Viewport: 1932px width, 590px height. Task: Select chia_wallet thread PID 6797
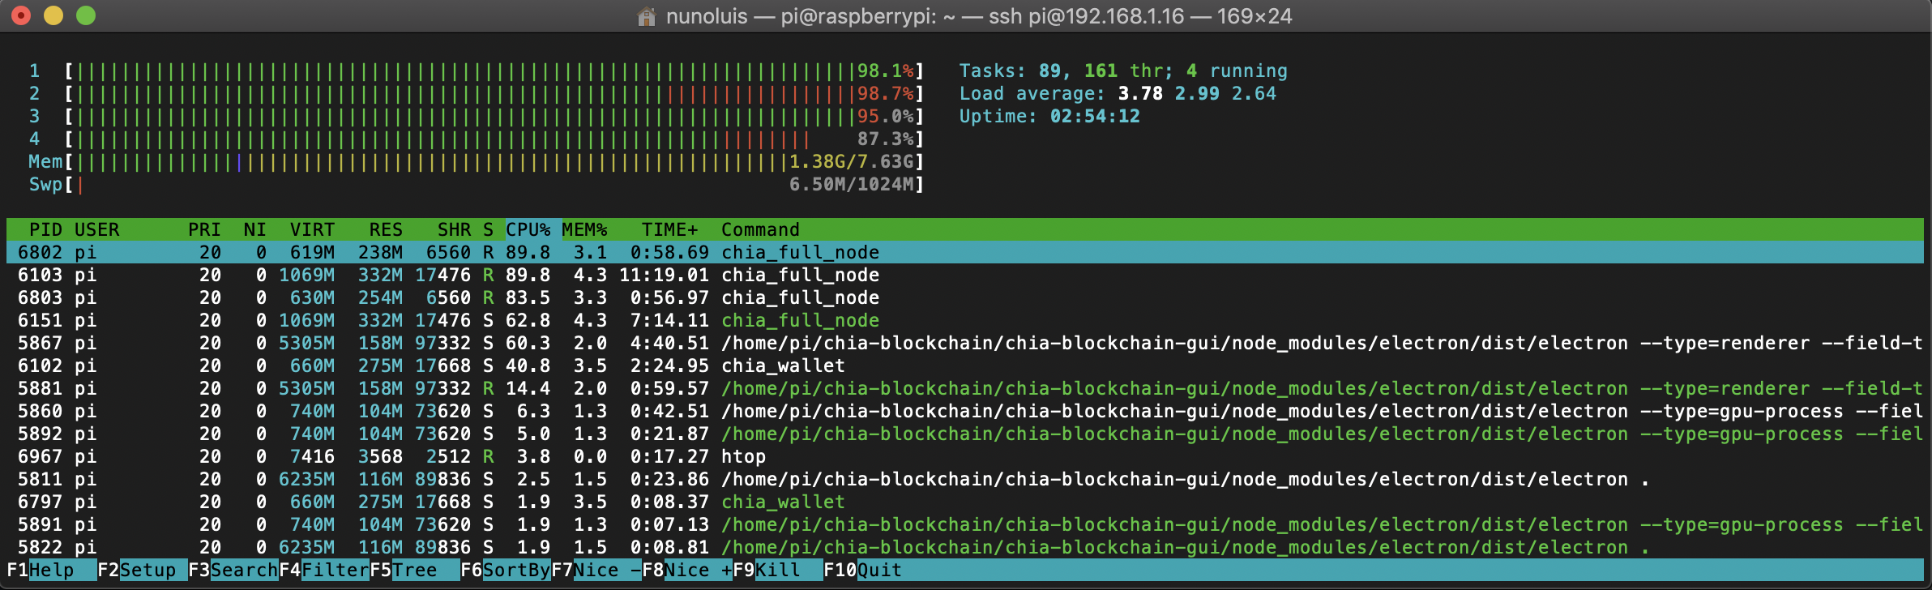tap(965, 502)
